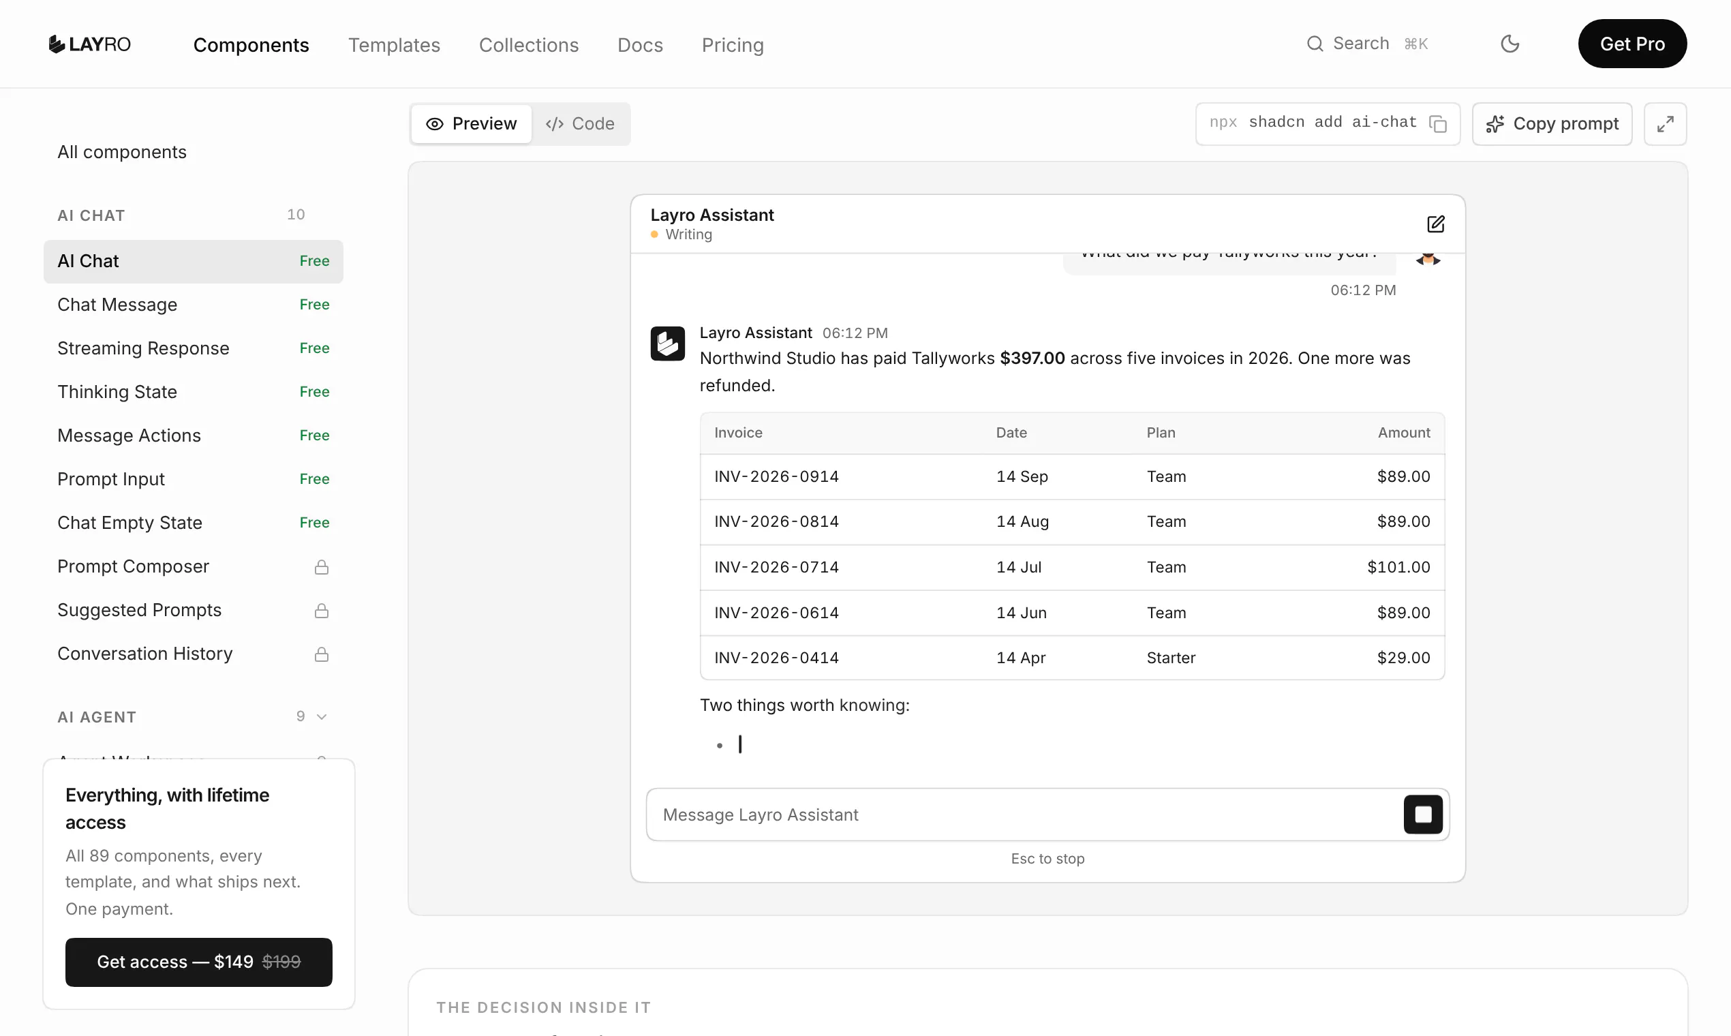Click the sparkle icon on Copy prompt
The width and height of the screenshot is (1731, 1036).
[x=1495, y=123]
